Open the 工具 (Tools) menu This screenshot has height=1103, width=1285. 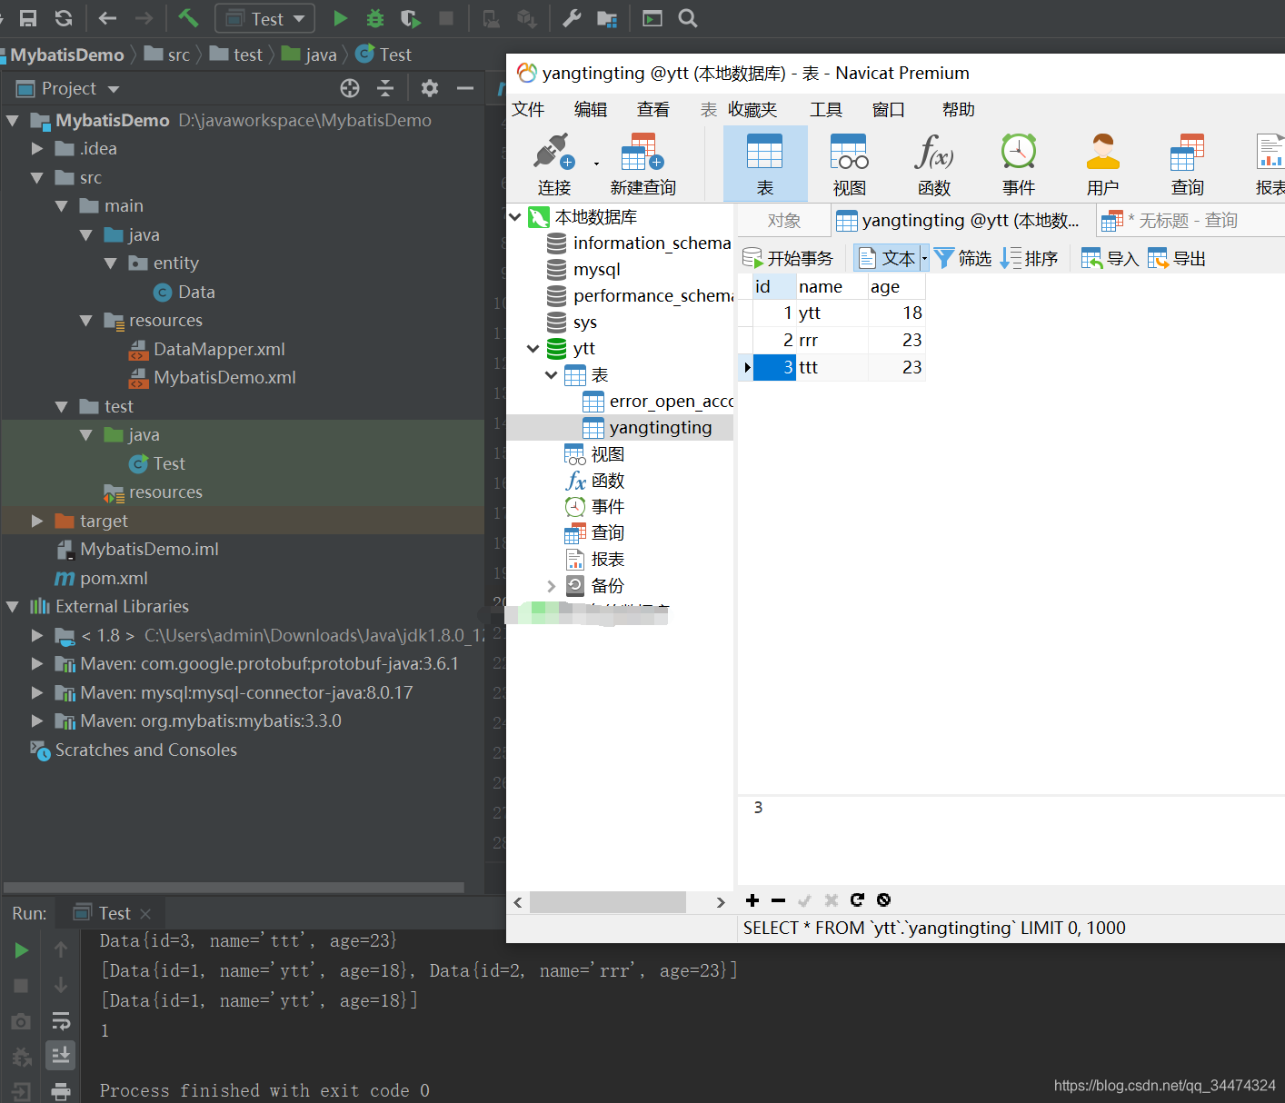tap(825, 110)
